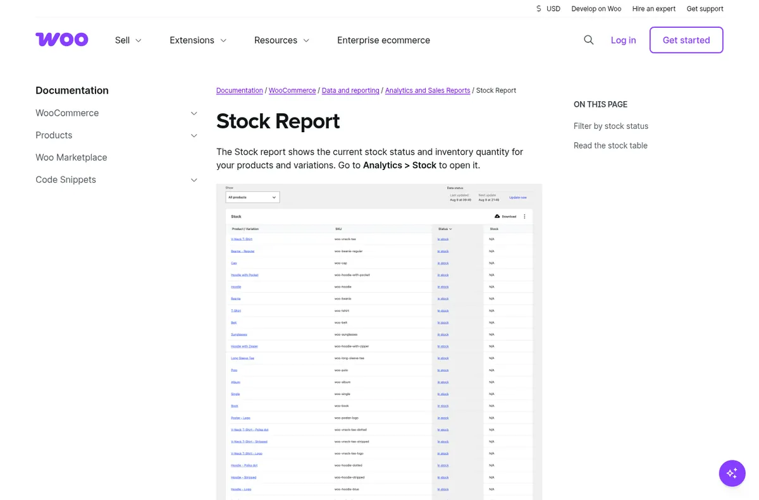
Task: Click the Status column sort arrow in the screenshot
Action: [x=450, y=229]
